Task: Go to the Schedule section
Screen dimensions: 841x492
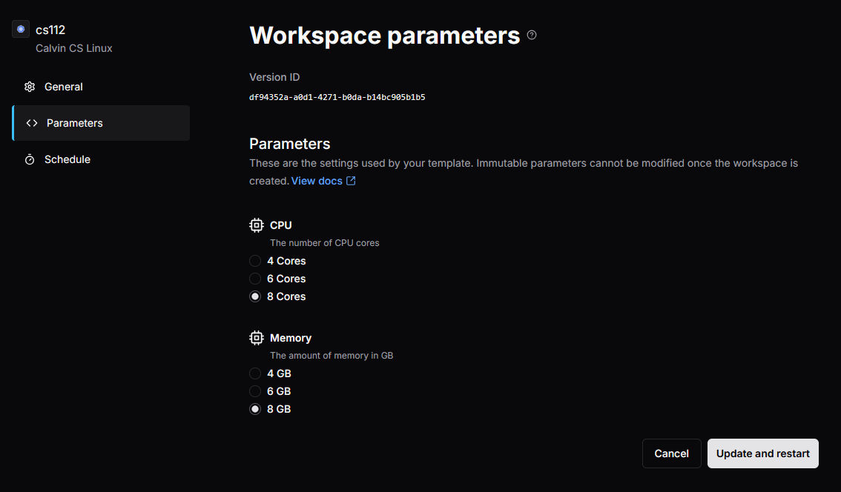Action: 67,159
